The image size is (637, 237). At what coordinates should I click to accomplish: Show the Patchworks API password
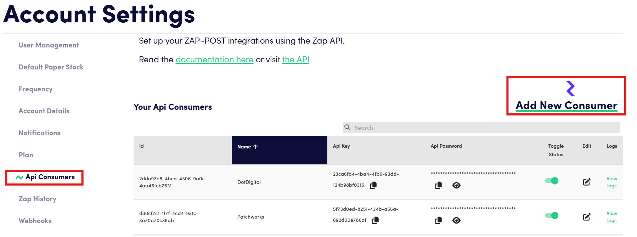(x=456, y=220)
